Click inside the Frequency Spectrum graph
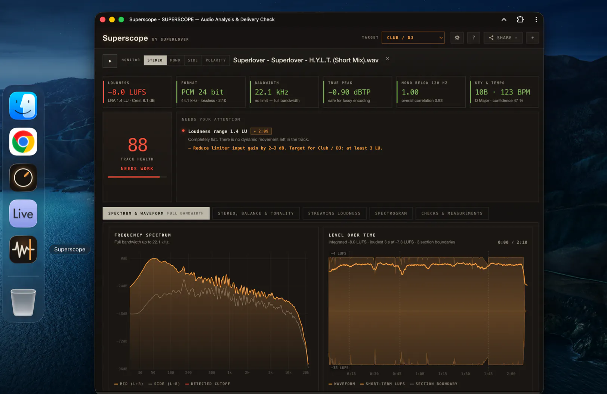 [x=219, y=313]
